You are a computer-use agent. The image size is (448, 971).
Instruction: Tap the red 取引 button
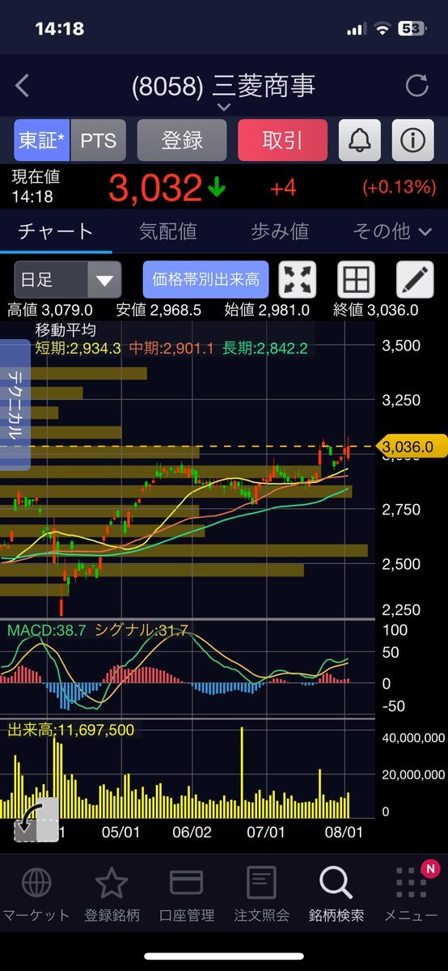(x=282, y=141)
